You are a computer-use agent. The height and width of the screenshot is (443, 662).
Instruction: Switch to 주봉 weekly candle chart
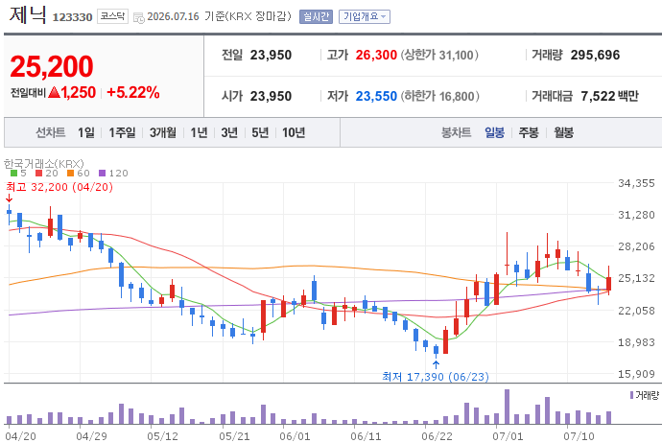(529, 133)
